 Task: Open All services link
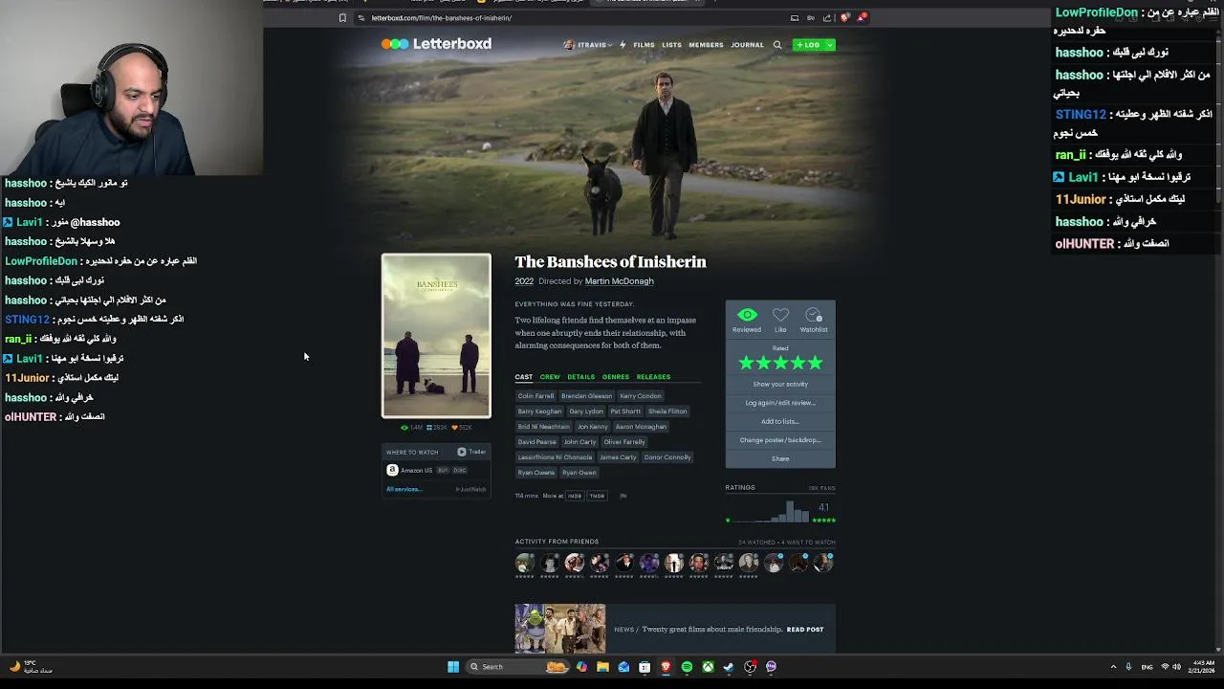click(x=404, y=489)
